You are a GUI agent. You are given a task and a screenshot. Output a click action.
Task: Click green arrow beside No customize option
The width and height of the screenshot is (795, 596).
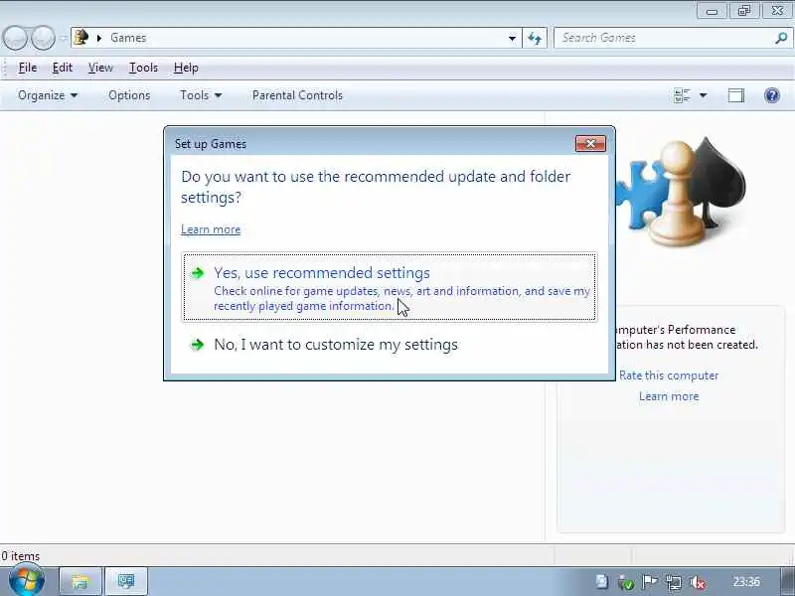[x=197, y=345]
